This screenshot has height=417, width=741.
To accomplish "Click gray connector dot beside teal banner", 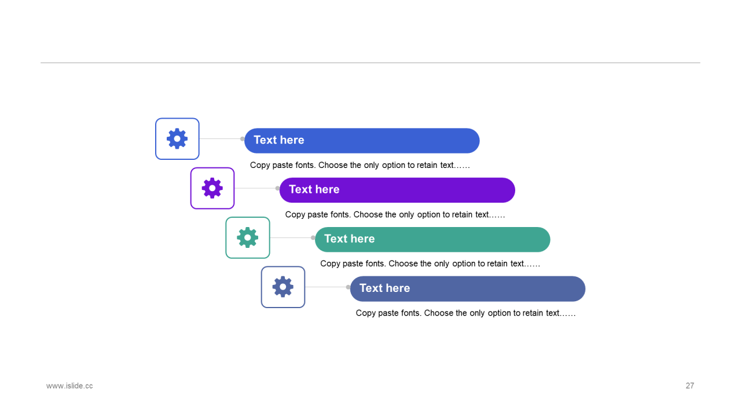I will coord(313,237).
